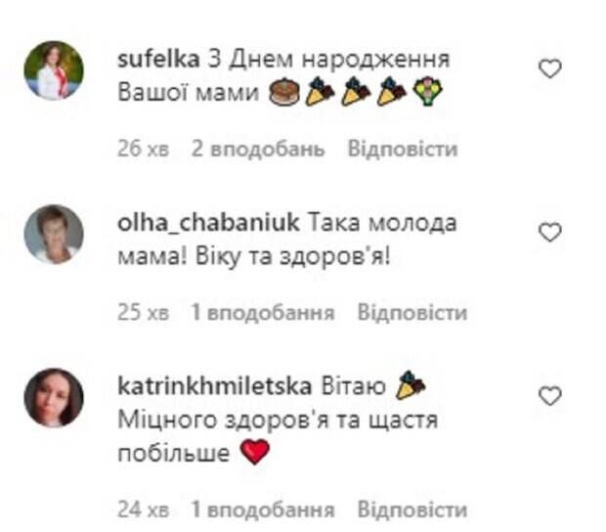Screen dimensions: 606x532
Task: Go to the katrinkhmiletska username profile
Action: (214, 386)
